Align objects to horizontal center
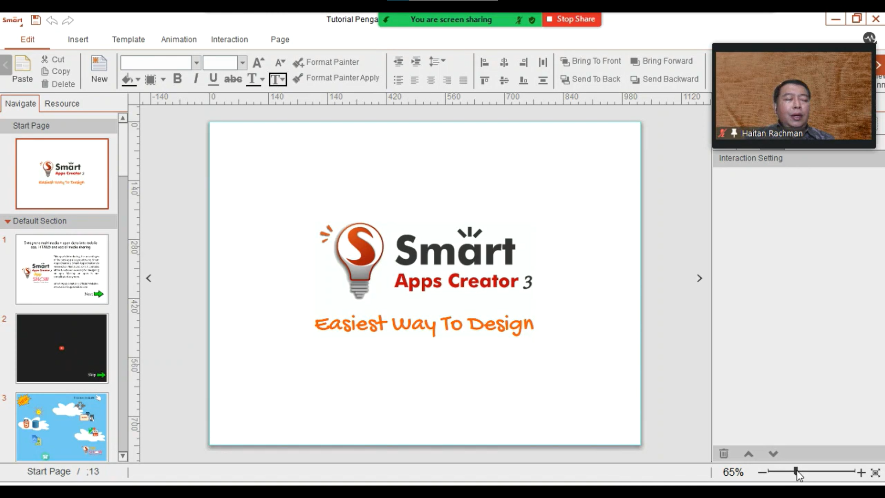 (x=504, y=62)
